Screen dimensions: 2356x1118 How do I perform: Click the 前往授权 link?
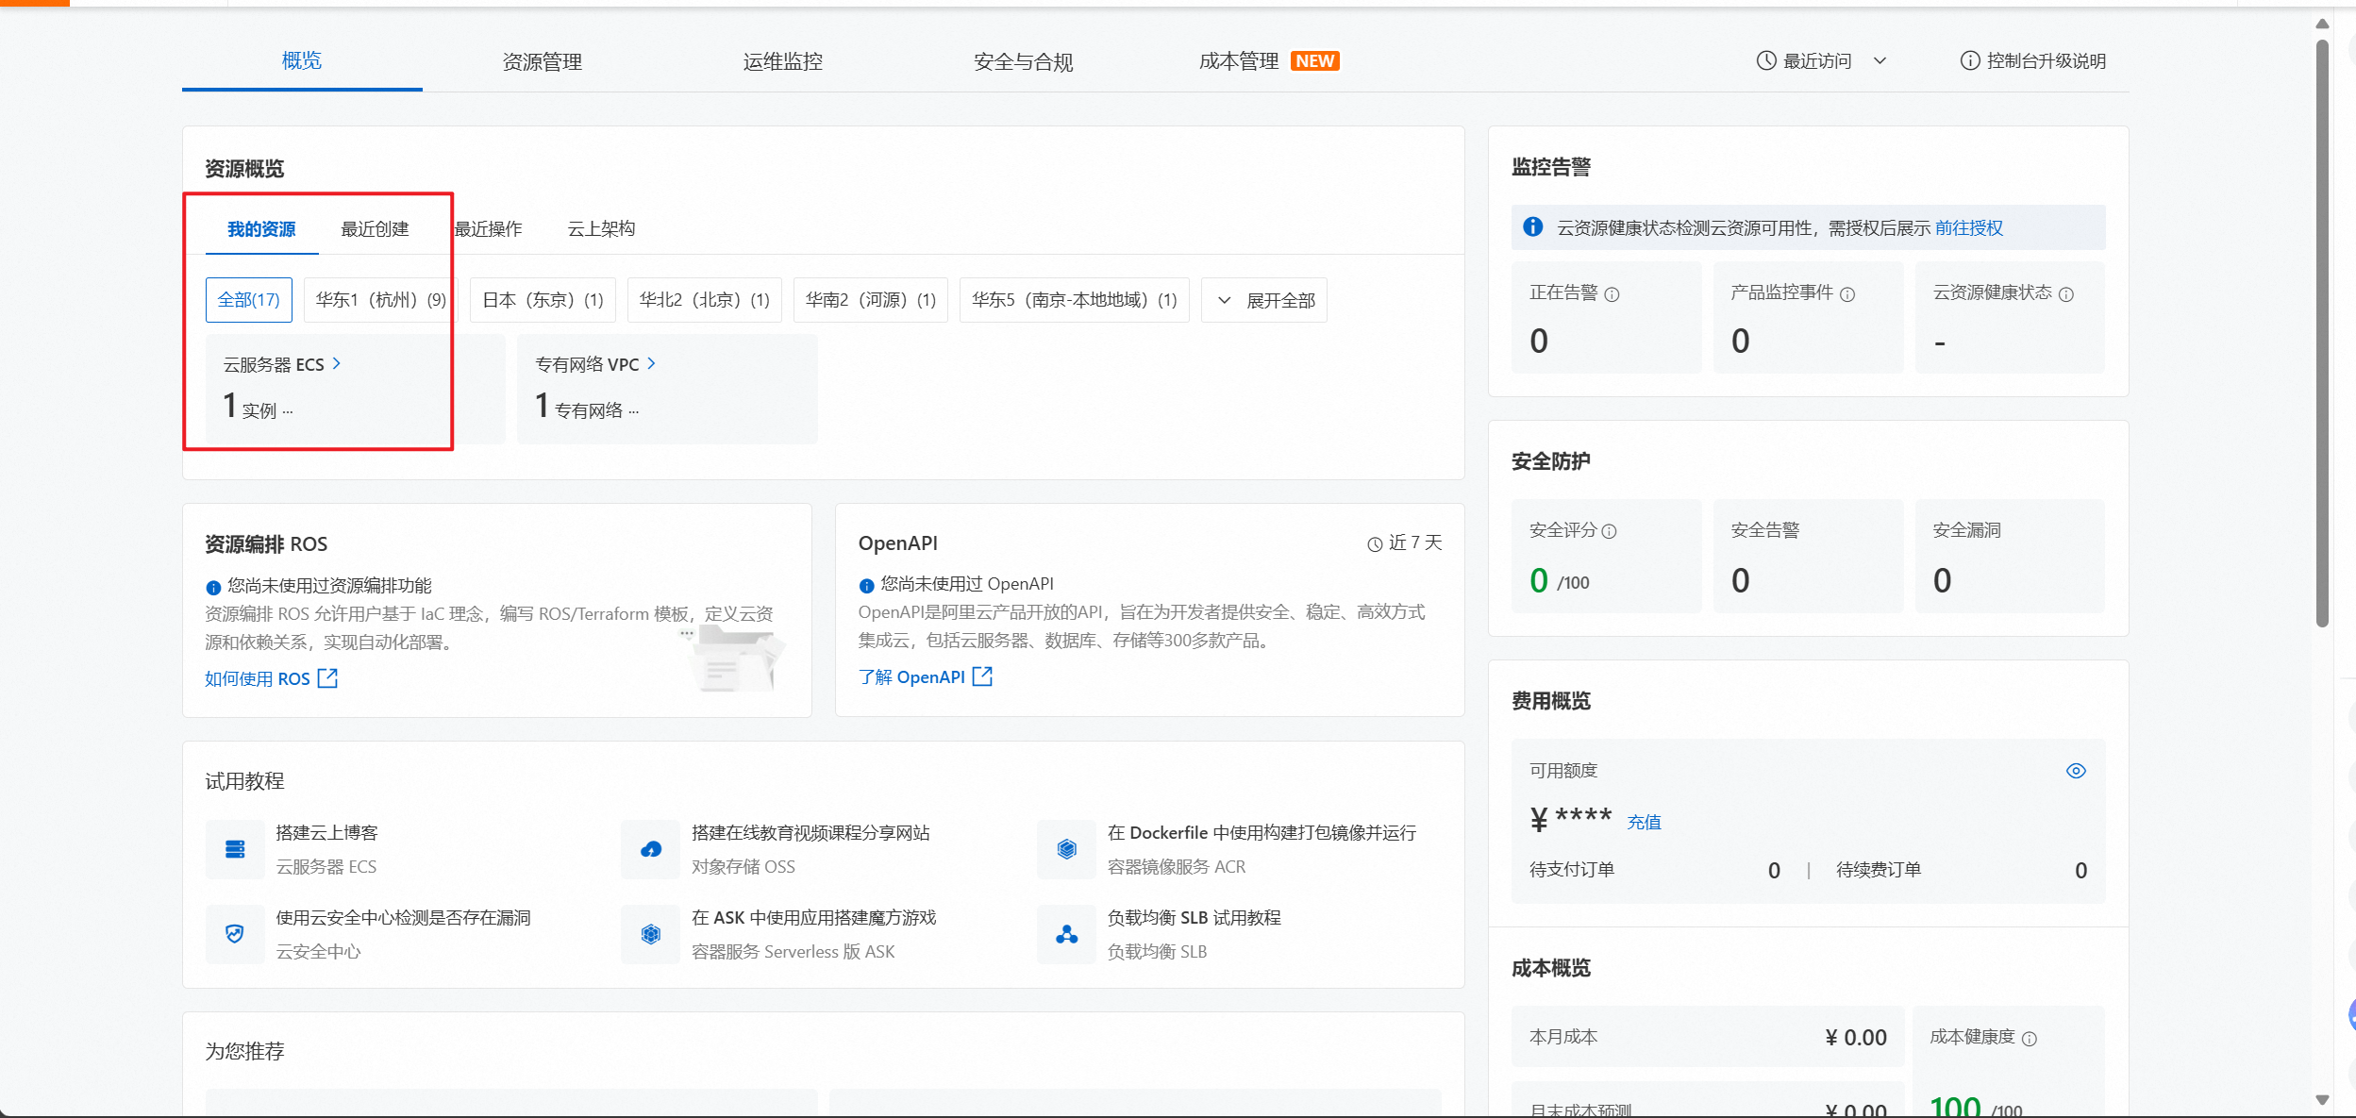[x=1969, y=228]
